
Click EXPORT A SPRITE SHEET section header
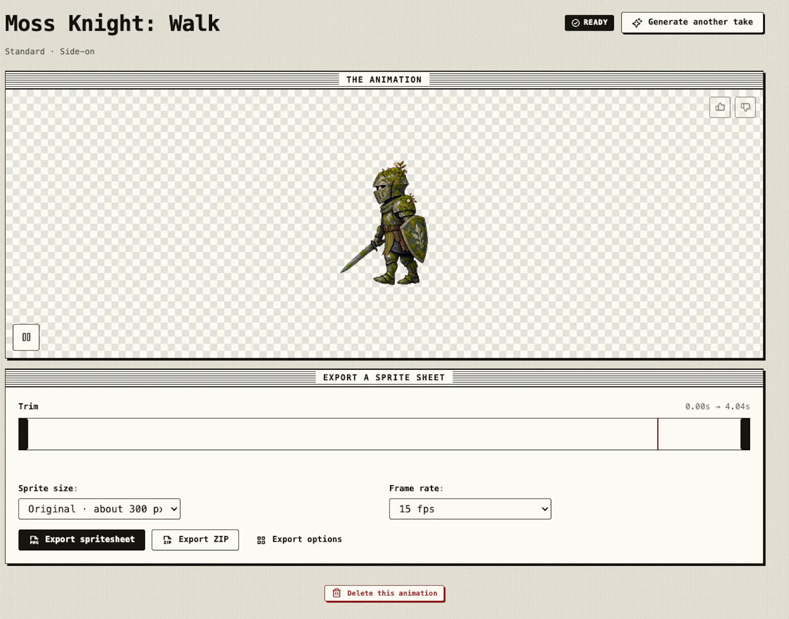(x=384, y=378)
